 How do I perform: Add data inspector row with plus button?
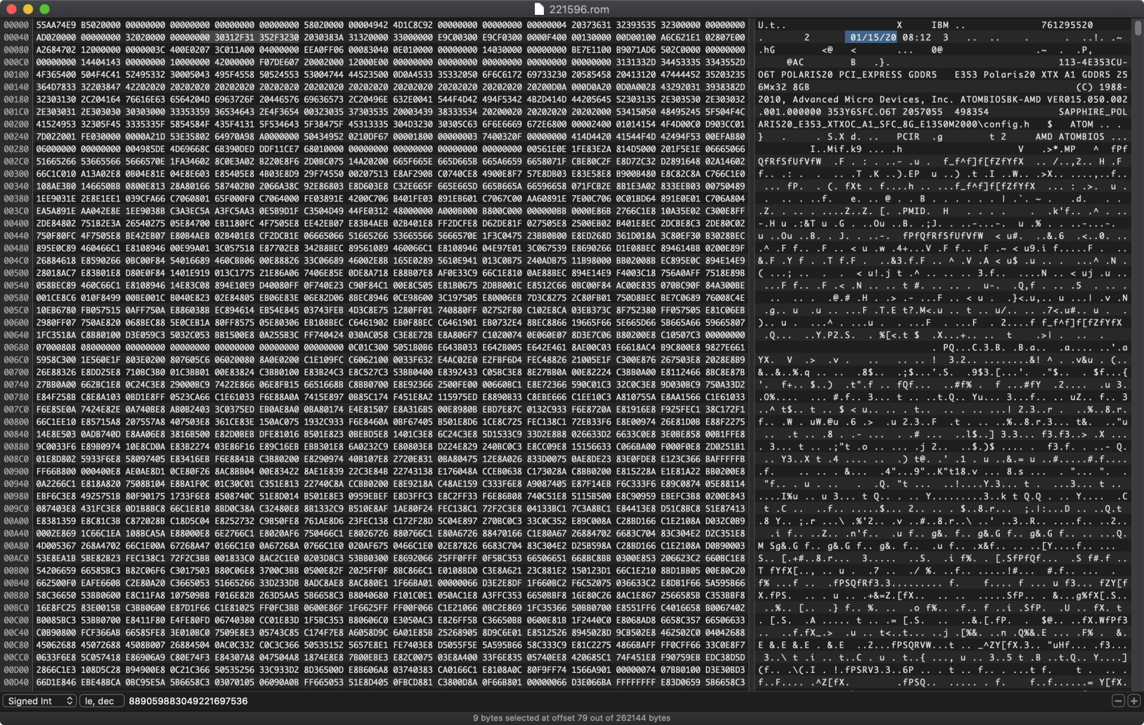1134,701
